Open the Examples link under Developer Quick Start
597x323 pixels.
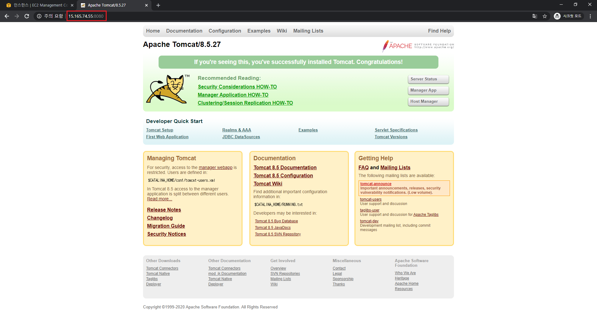coord(308,130)
